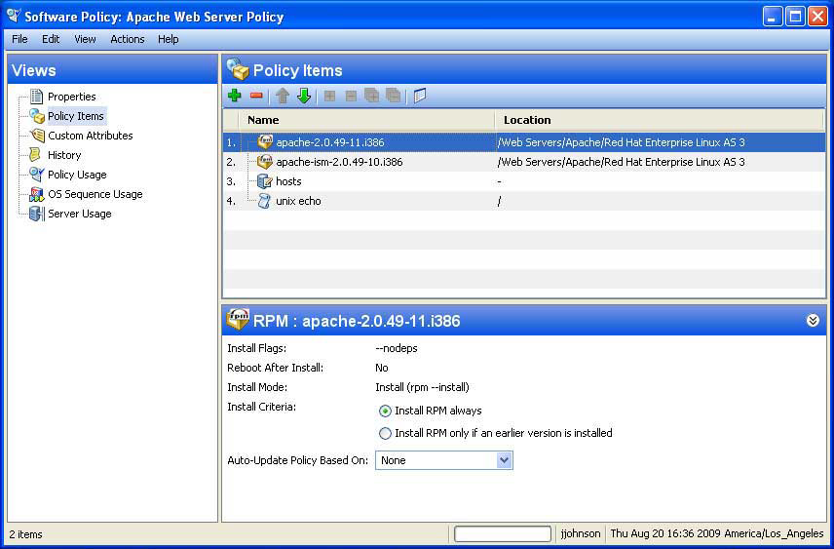Open the Edit menu

51,39
